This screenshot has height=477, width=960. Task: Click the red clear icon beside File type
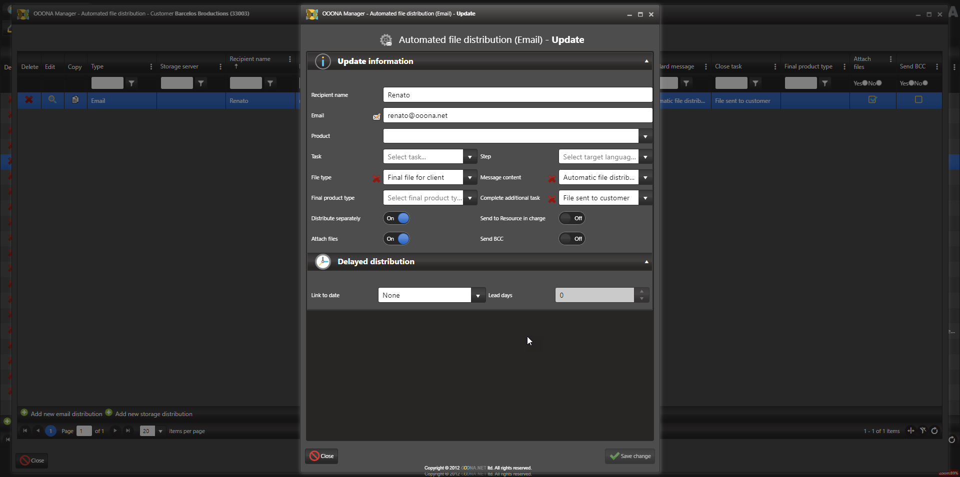[x=376, y=178]
